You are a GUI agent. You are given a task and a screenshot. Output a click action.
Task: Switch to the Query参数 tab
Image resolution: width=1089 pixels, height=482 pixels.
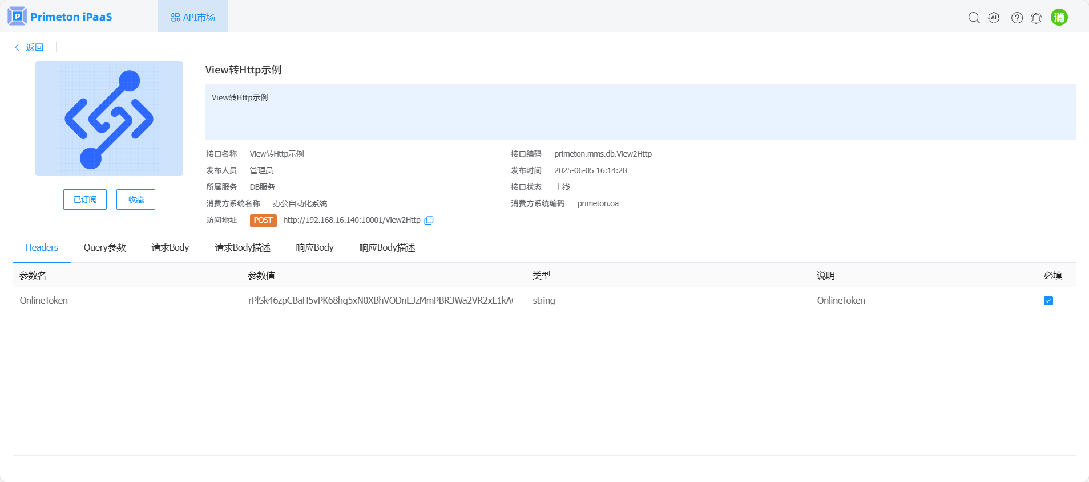[104, 248]
